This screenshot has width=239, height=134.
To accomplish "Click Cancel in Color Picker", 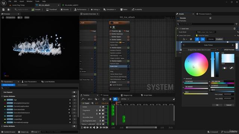I will (x=229, y=105).
